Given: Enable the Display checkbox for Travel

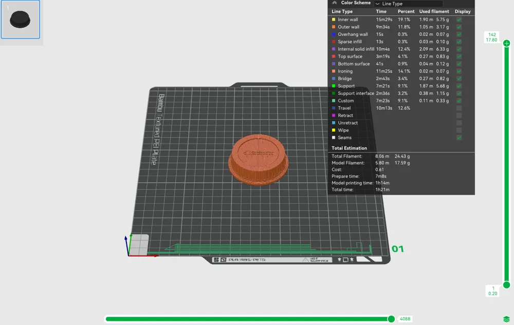Looking at the screenshot, I should coord(459,108).
